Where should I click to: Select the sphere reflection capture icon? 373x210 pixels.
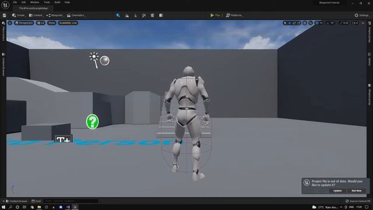coord(105,61)
